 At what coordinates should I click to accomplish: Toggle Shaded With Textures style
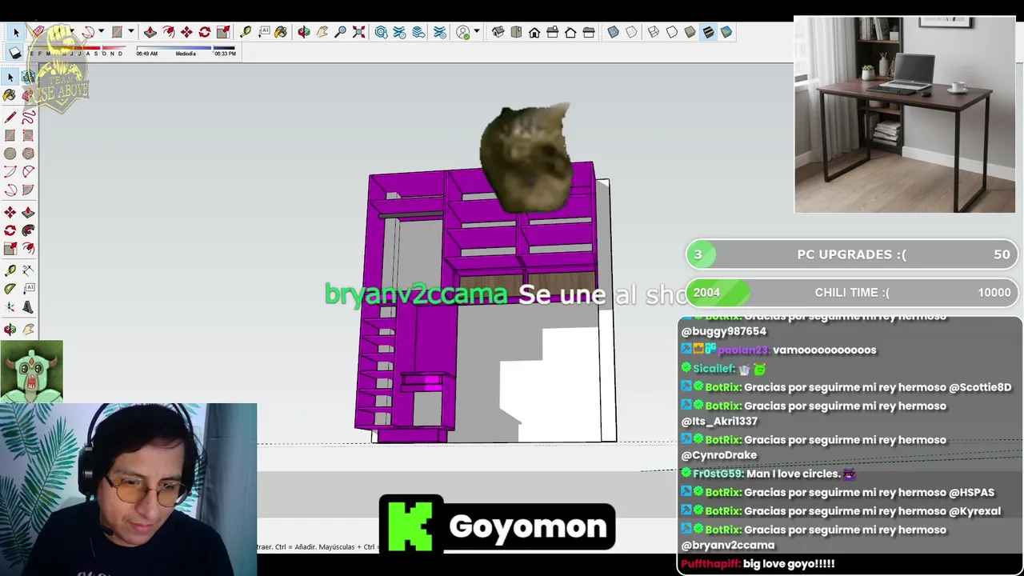coord(708,32)
